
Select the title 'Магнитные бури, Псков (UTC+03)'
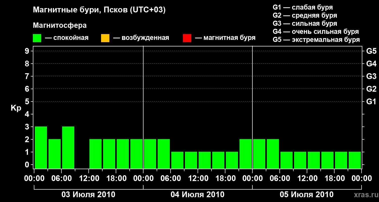click(x=99, y=10)
